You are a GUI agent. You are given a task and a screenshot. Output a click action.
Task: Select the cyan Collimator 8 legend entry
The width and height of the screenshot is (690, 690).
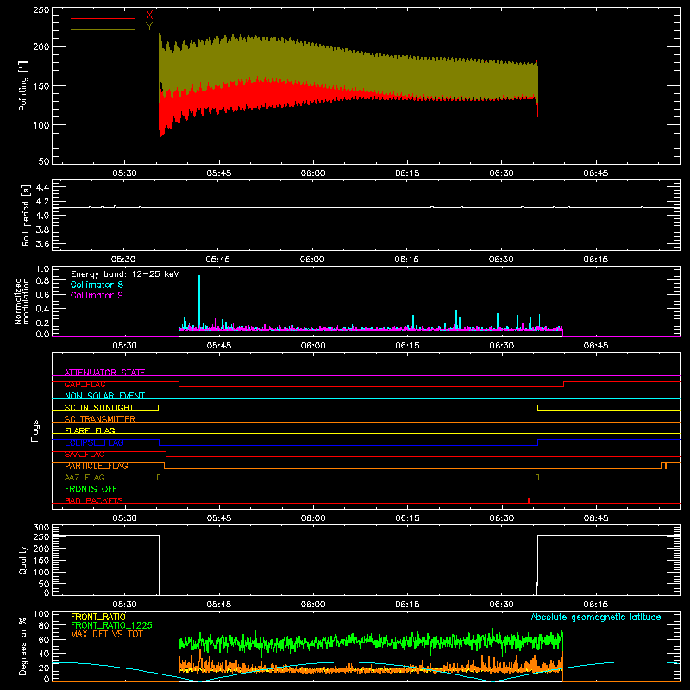click(97, 285)
